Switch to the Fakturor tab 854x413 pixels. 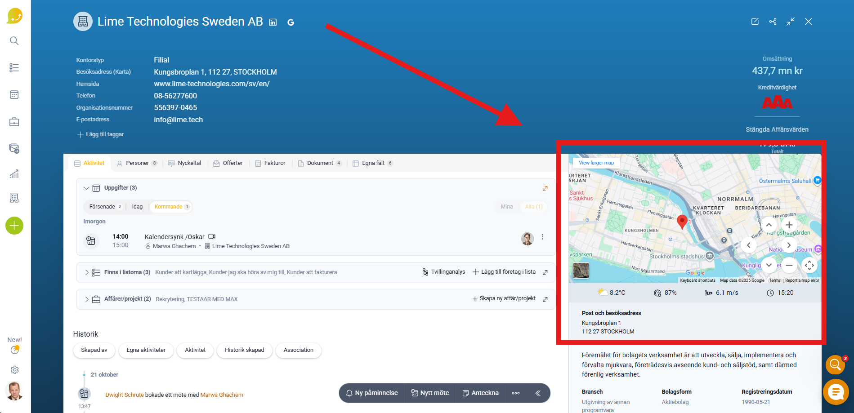point(270,163)
